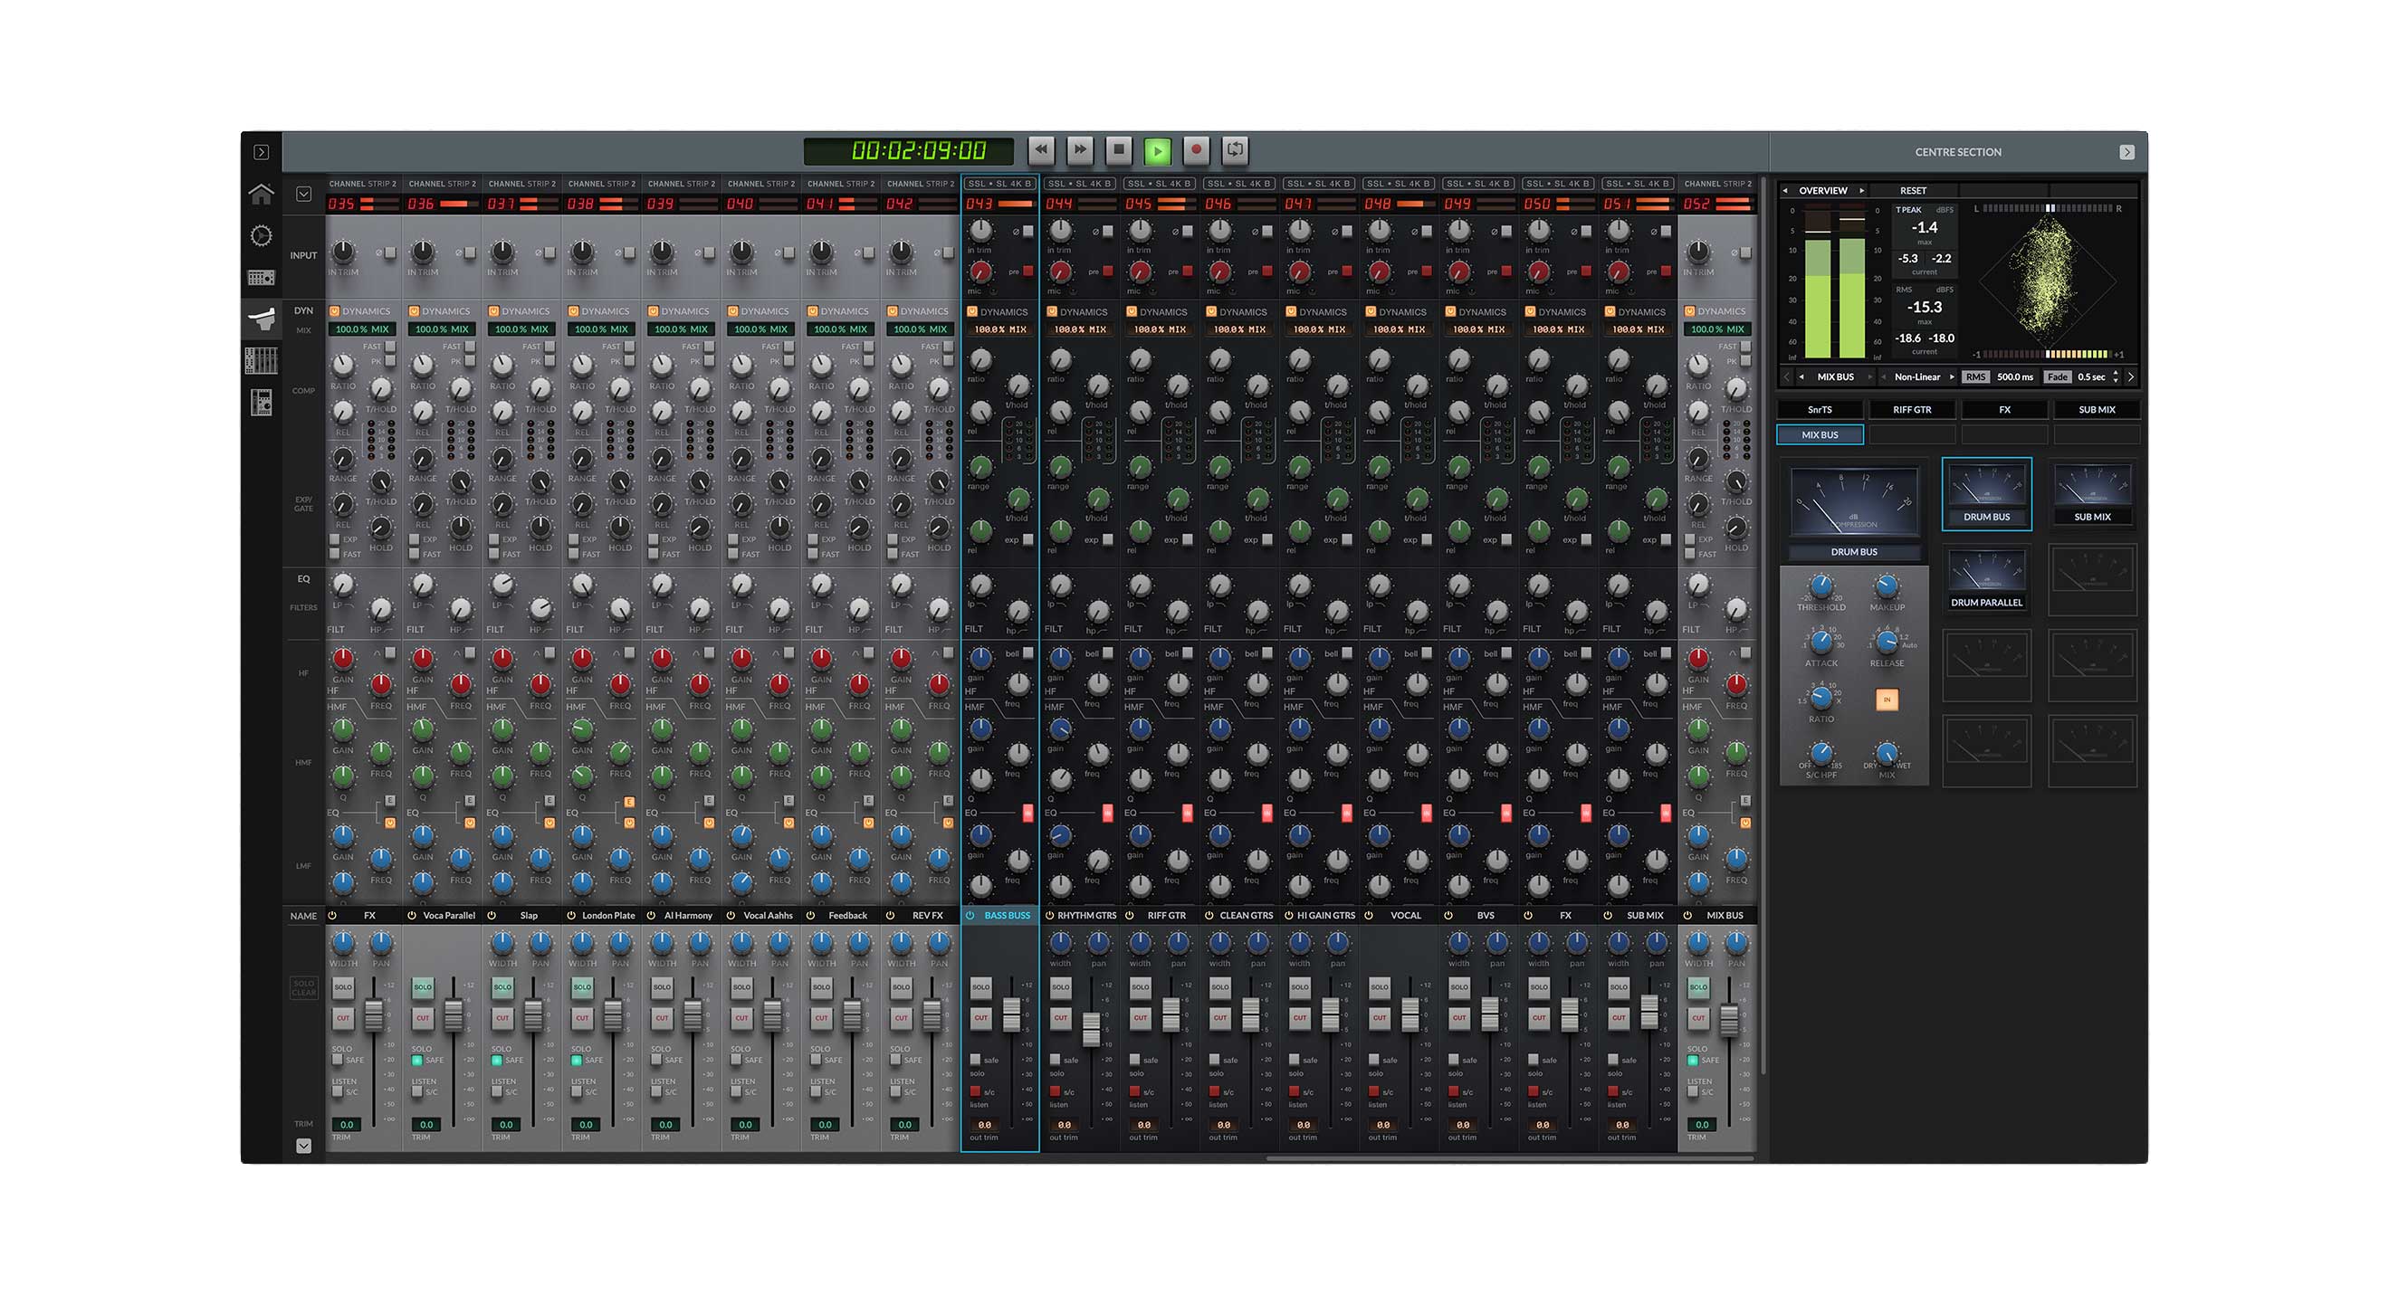Expand the channel strip options with the chevron
Image resolution: width=2389 pixels, height=1295 pixels.
pyautogui.click(x=303, y=195)
